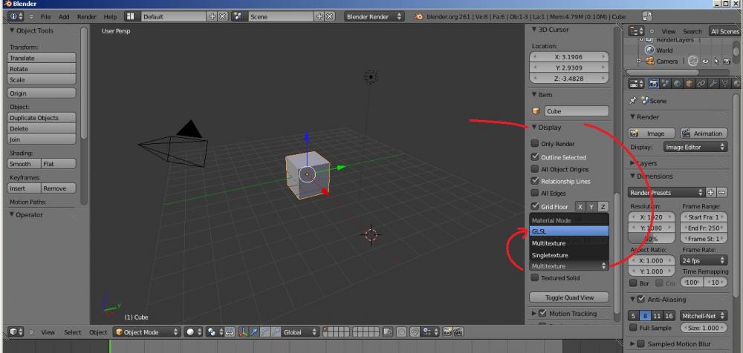The image size is (743, 353).
Task: Pin the properties context with pin icon
Action: [x=632, y=101]
